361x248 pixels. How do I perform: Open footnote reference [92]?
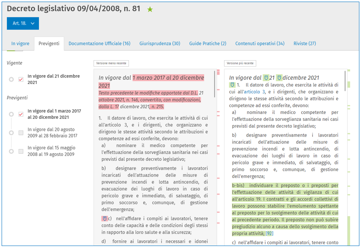(270, 233)
